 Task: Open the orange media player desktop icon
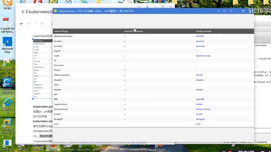[8, 5]
